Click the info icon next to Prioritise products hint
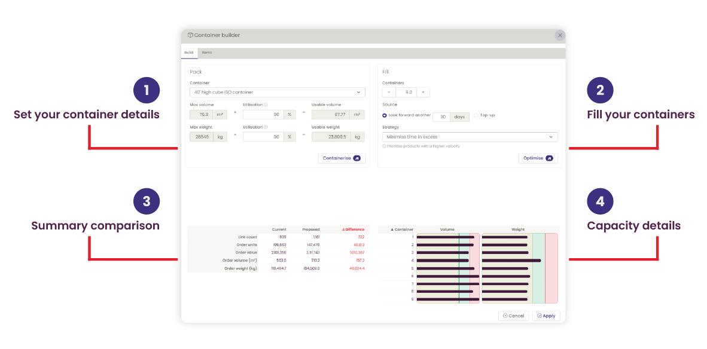This screenshot has width=707, height=349. (384, 146)
